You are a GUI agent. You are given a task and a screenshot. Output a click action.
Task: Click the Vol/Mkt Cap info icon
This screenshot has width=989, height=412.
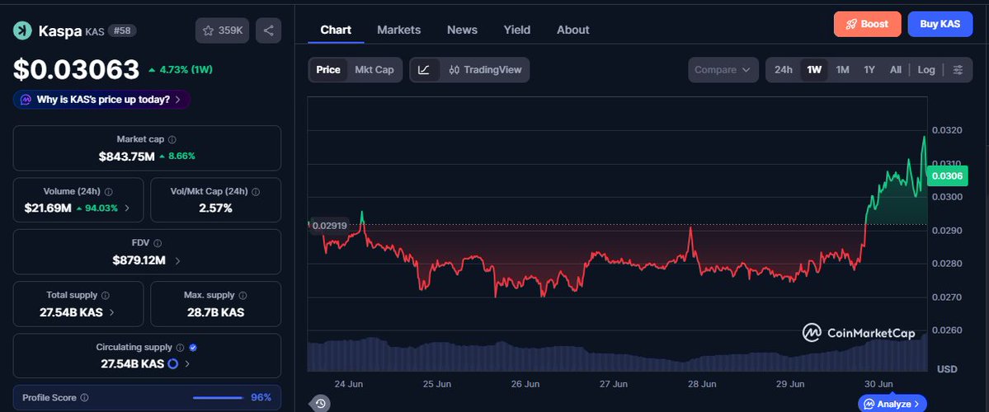tap(256, 191)
